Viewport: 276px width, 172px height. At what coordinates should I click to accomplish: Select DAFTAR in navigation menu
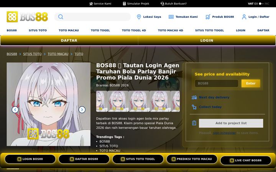point(263,30)
